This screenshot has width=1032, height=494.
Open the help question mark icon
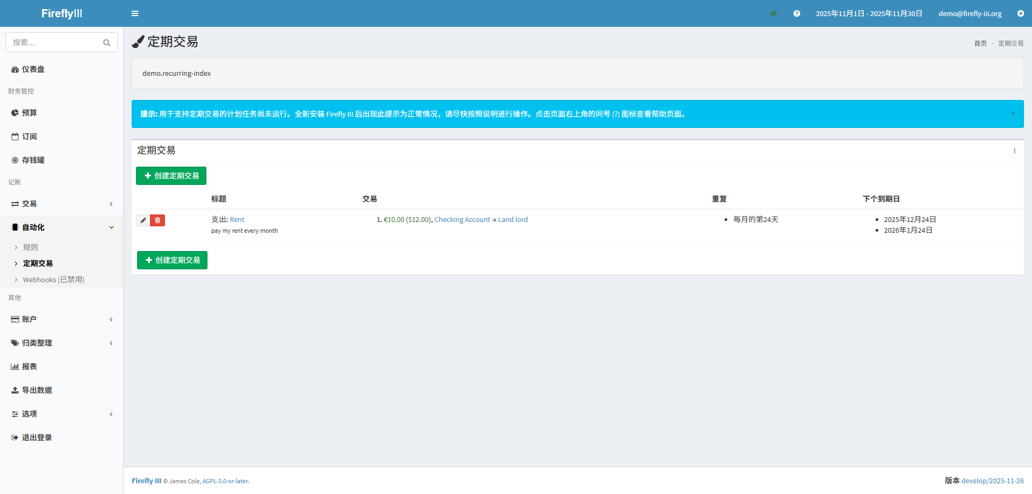tap(797, 13)
